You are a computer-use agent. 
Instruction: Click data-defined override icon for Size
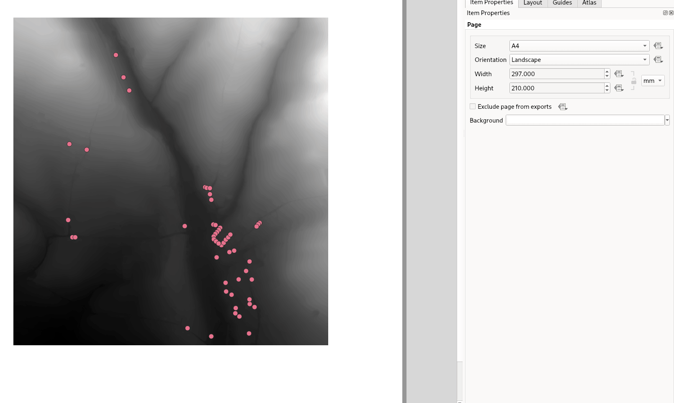[x=658, y=46]
